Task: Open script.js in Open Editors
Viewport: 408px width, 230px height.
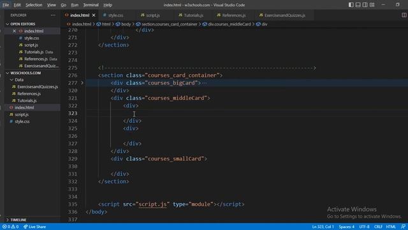Action: [x=31, y=45]
